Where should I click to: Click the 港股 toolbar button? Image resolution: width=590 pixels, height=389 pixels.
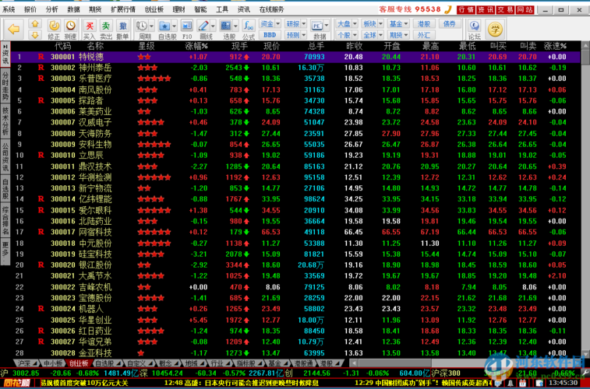click(x=425, y=23)
